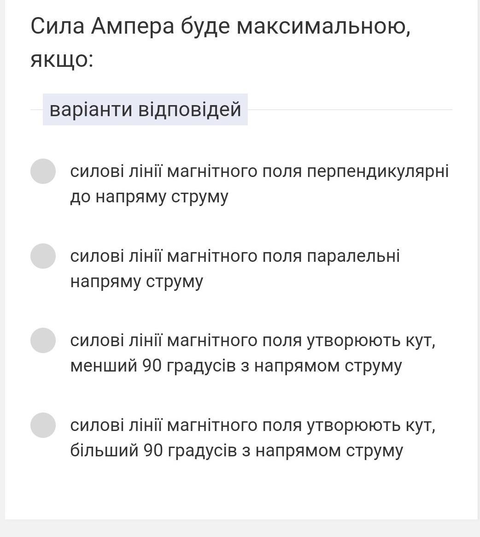The width and height of the screenshot is (480, 537).
Task: Click the 'варіанти відповідей' label
Action: 145,110
